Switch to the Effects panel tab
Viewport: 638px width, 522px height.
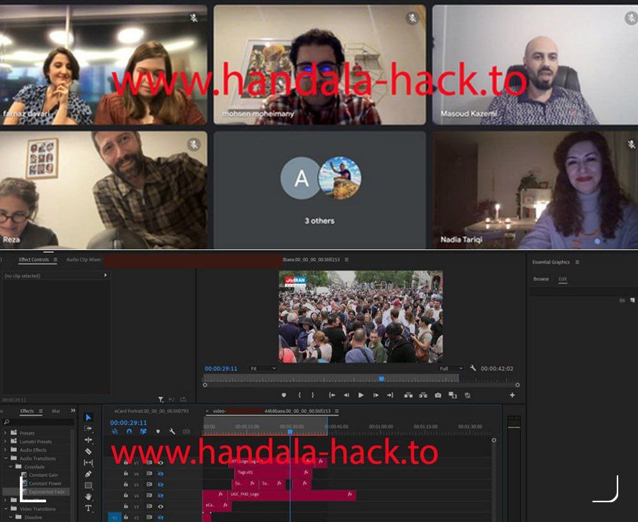click(x=27, y=411)
